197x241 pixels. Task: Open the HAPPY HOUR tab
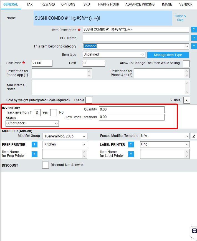point(109,4)
